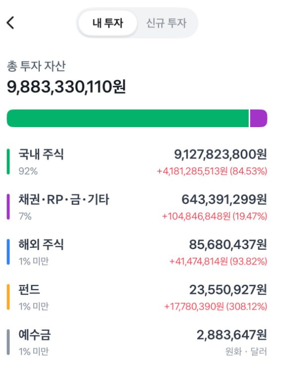The width and height of the screenshot is (281, 368).
Task: Open the 예수금 row
Action: coord(137,342)
